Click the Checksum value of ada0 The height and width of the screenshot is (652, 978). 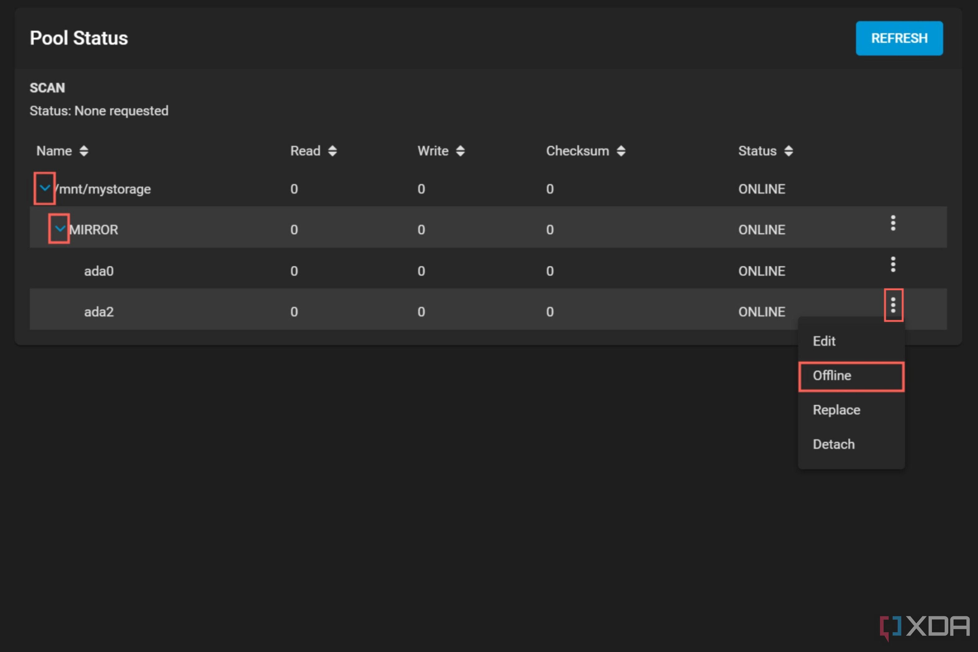(550, 271)
